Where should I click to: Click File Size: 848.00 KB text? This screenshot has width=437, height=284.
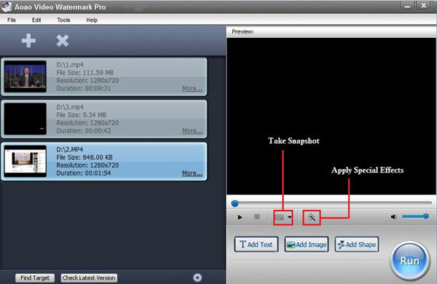(x=84, y=157)
